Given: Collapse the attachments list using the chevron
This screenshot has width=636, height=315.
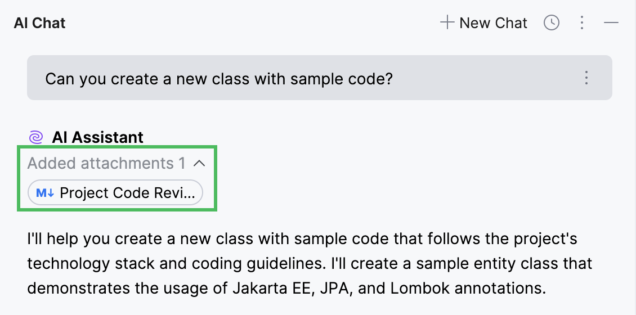Looking at the screenshot, I should 199,164.
